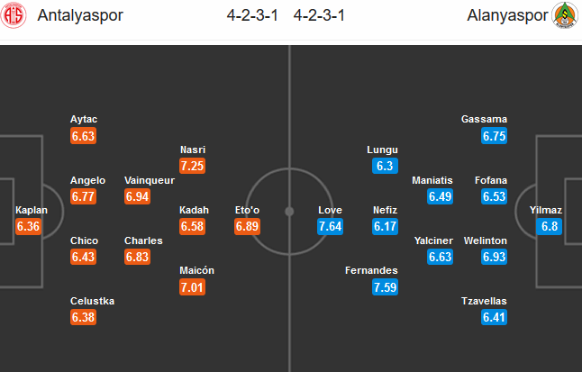Click Aytac's 6.63 rating badge
Image resolution: width=582 pixels, height=372 pixels.
click(83, 136)
